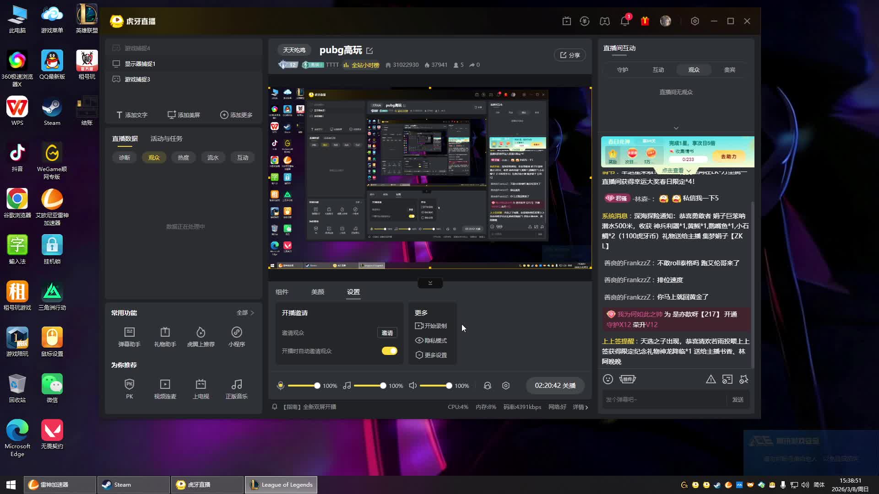Open the 礼物助手 gift assistant

tap(165, 333)
